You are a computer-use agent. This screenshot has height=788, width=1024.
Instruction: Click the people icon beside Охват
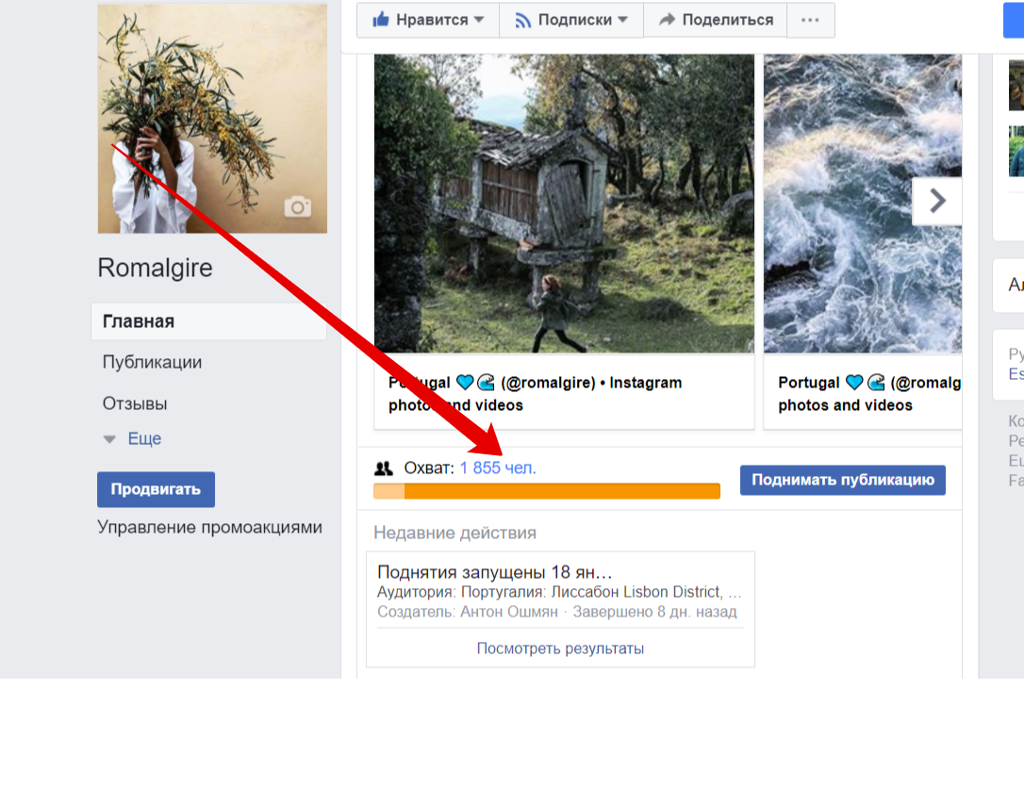(x=384, y=468)
